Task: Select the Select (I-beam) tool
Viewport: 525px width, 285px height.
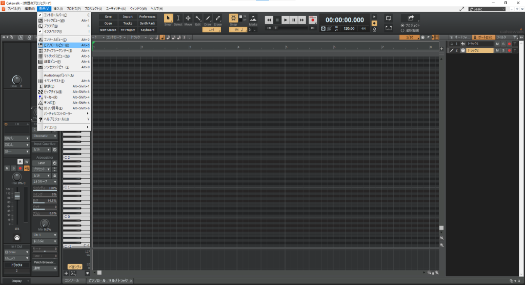Action: [x=178, y=18]
